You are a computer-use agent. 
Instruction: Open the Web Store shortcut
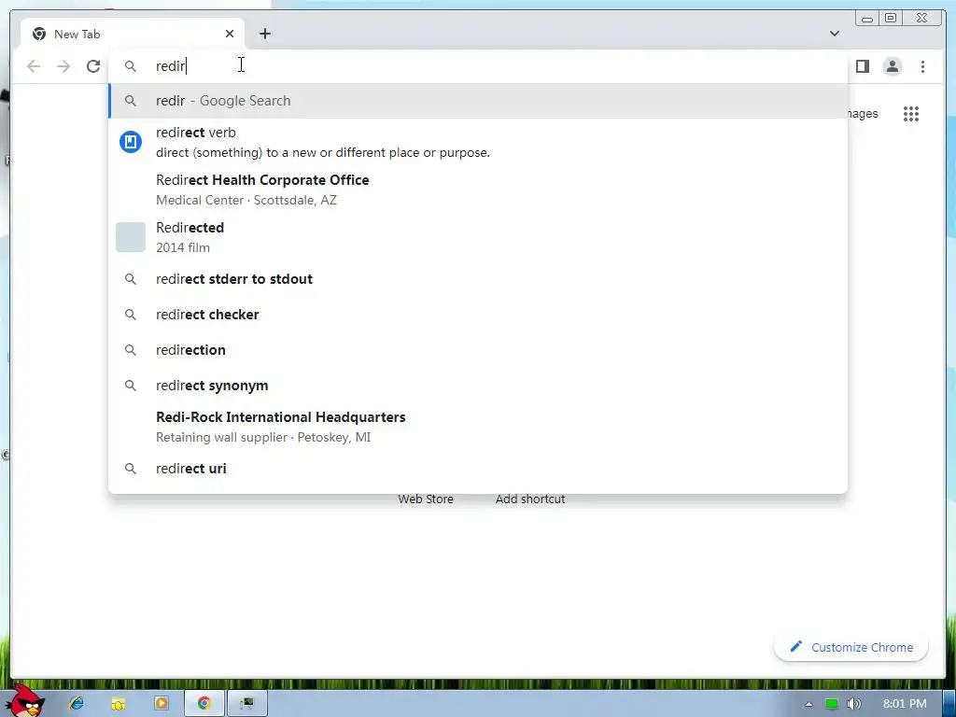point(426,499)
